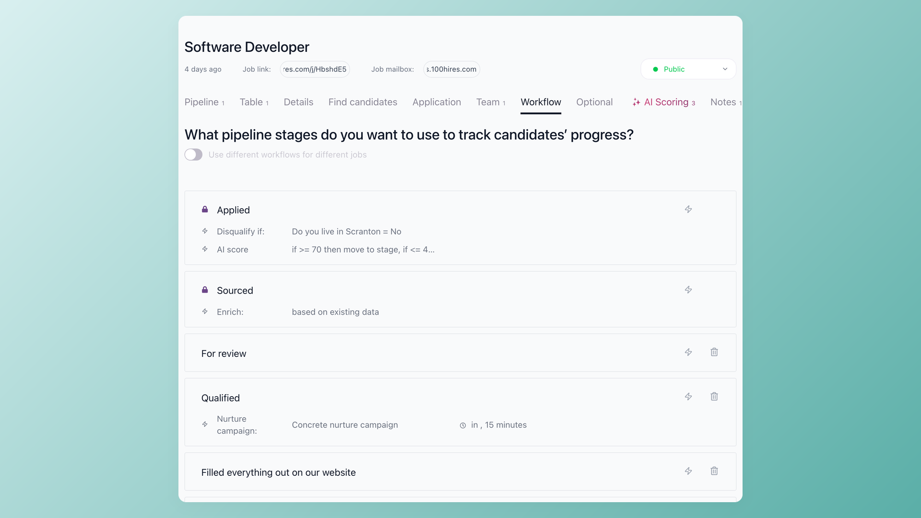Open the AI score rule if >= 70
921x518 pixels.
point(363,249)
